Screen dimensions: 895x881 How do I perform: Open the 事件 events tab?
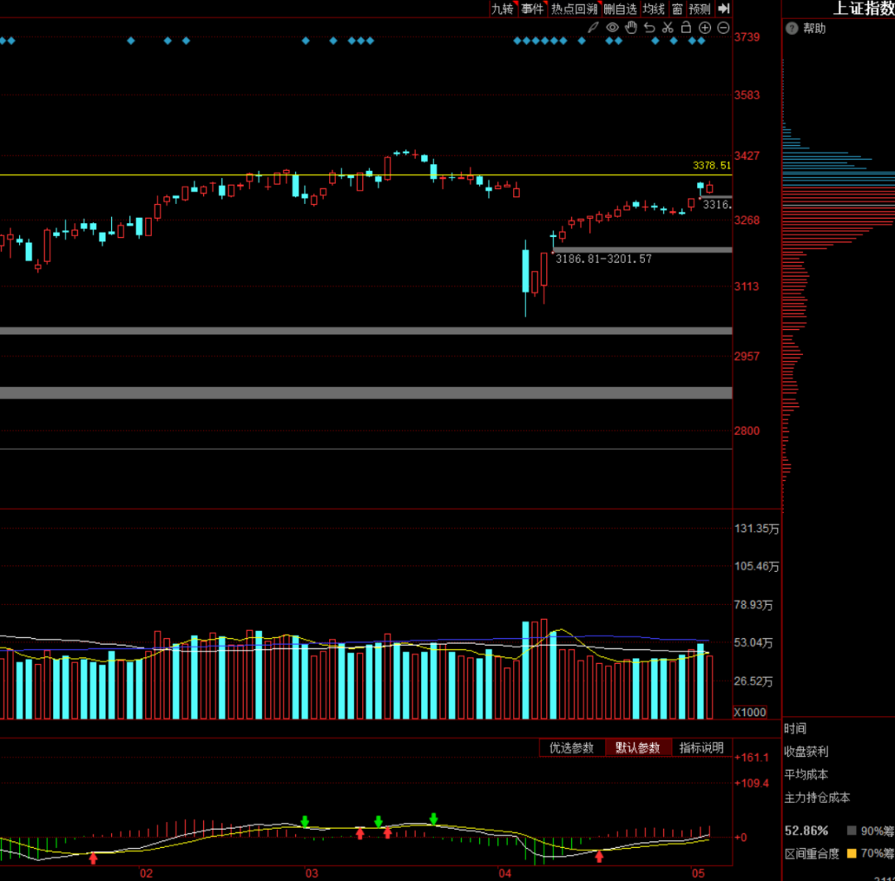click(532, 8)
